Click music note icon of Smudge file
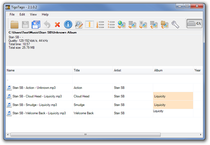 [x=9, y=105]
